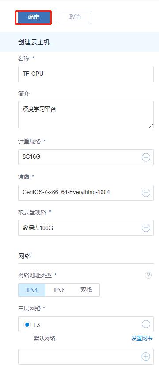Open the 镜像 selector showing CentOS-7
Image resolution: width=159 pixels, height=366 pixels.
pos(86,193)
